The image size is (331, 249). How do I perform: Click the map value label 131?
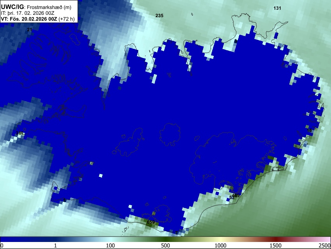277,8
